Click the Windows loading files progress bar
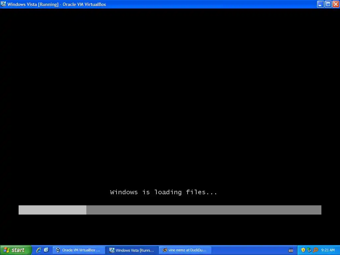Viewport: 340px width, 255px height. pyautogui.click(x=170, y=210)
